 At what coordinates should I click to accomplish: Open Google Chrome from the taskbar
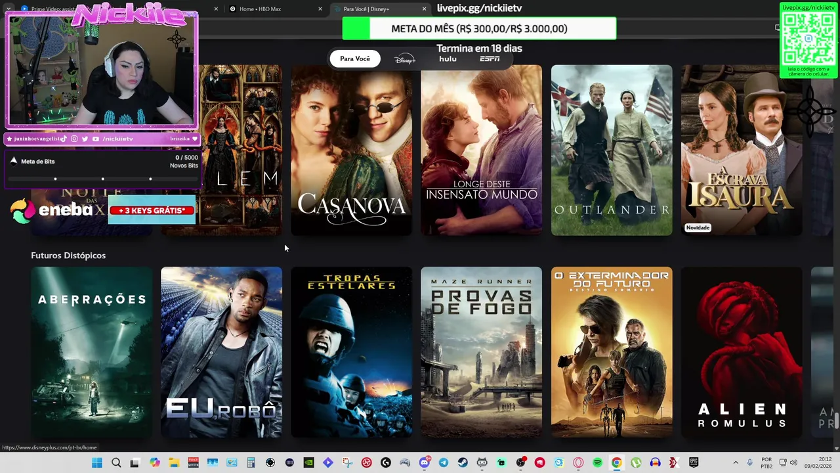617,462
